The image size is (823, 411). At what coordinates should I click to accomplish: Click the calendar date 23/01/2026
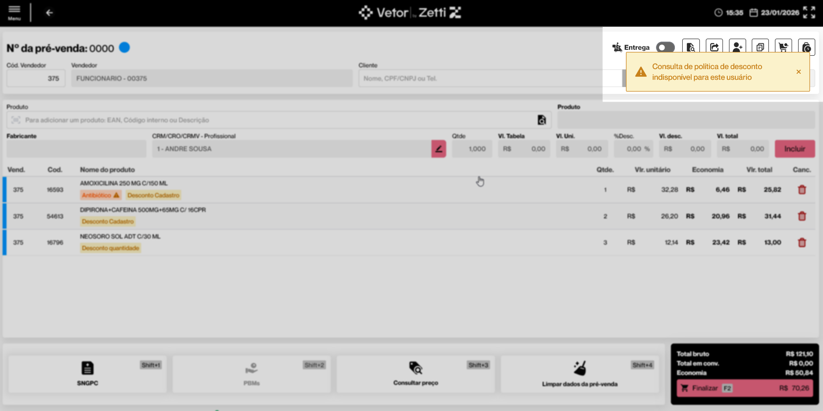(x=774, y=13)
